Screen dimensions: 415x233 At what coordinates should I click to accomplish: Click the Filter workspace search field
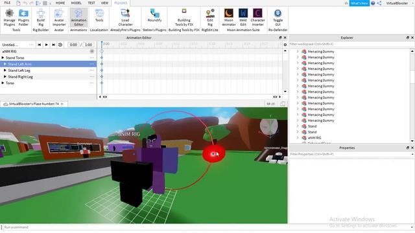click(350, 44)
